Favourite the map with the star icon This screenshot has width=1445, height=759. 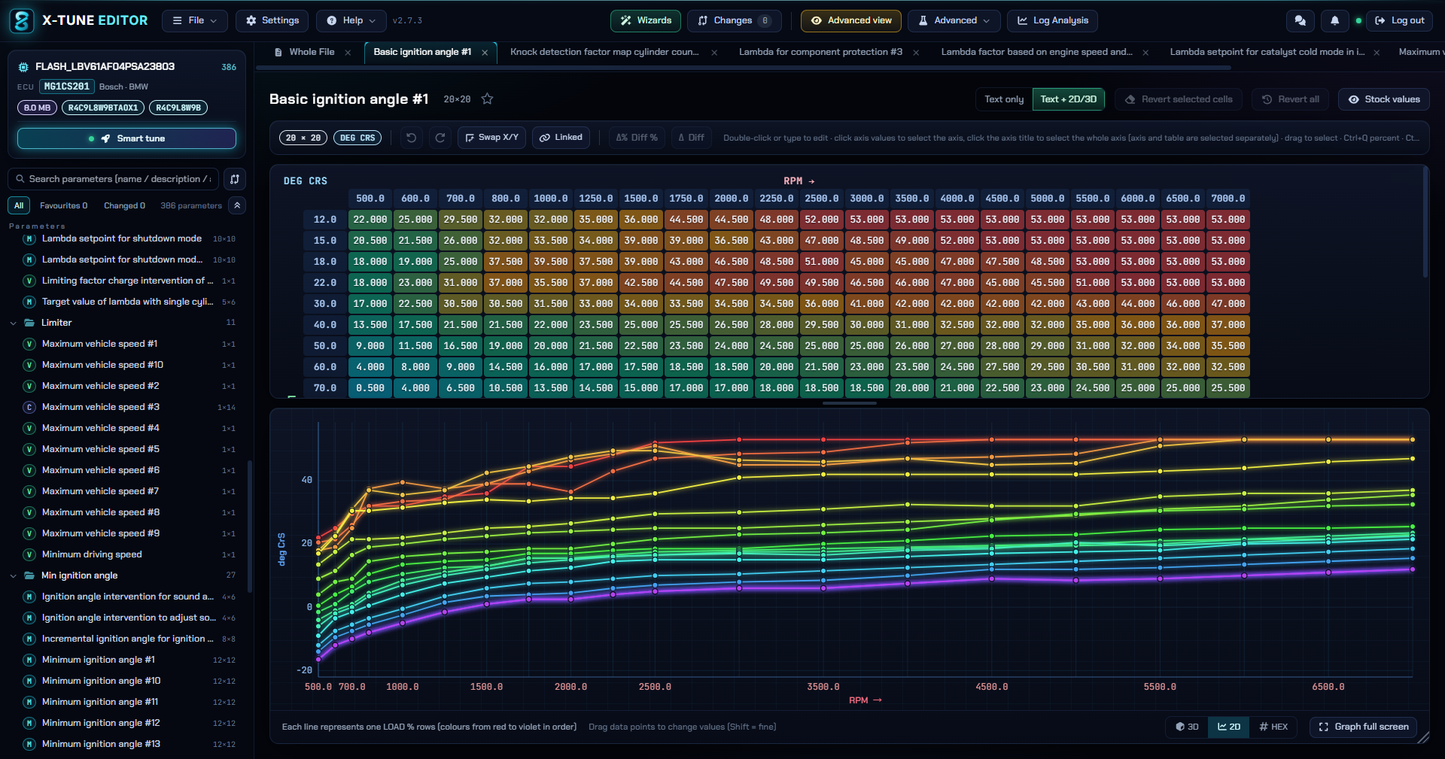(x=487, y=99)
